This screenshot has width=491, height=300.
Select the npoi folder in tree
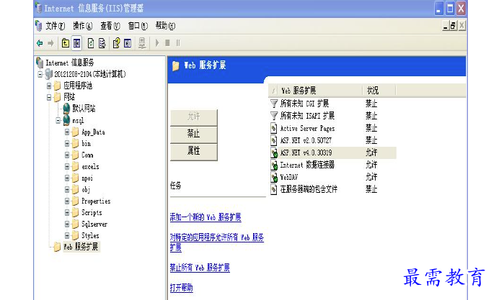pos(87,178)
